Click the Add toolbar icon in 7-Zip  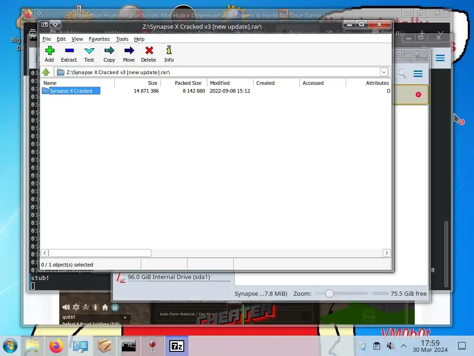[49, 54]
